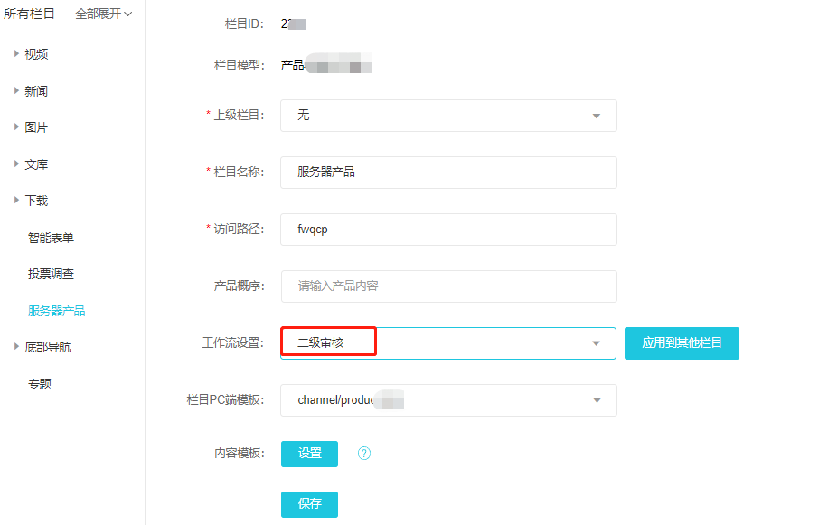Click the help question mark icon
Viewport: 828px width, 525px height.
364,454
